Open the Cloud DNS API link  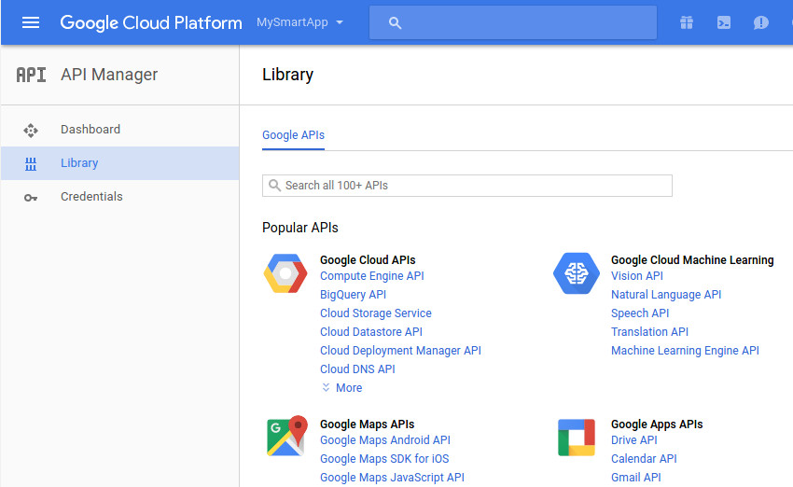357,369
